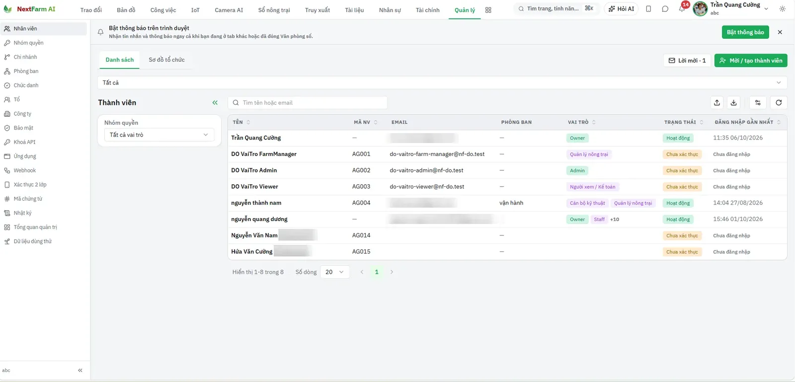Image resolution: width=795 pixels, height=382 pixels.
Task: Click the Bật thông báo button
Action: coord(745,32)
